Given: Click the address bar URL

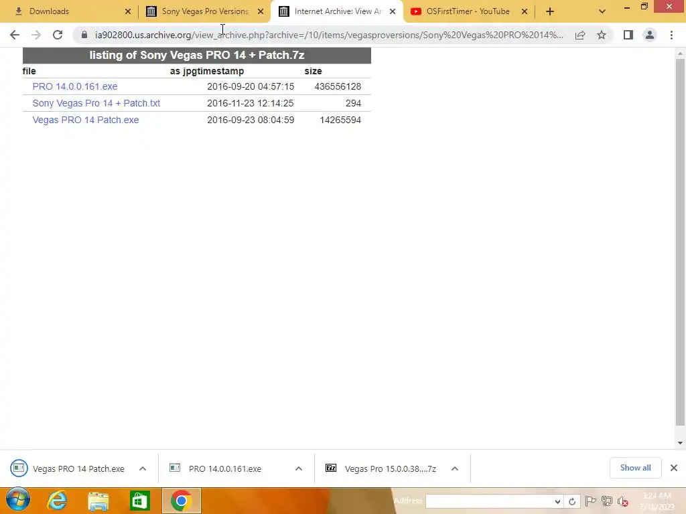Looking at the screenshot, I should (329, 35).
